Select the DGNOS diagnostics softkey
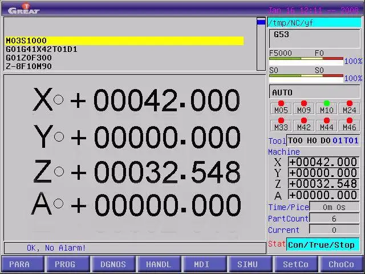Image resolution: width=365 pixels, height=274 pixels. [x=114, y=264]
